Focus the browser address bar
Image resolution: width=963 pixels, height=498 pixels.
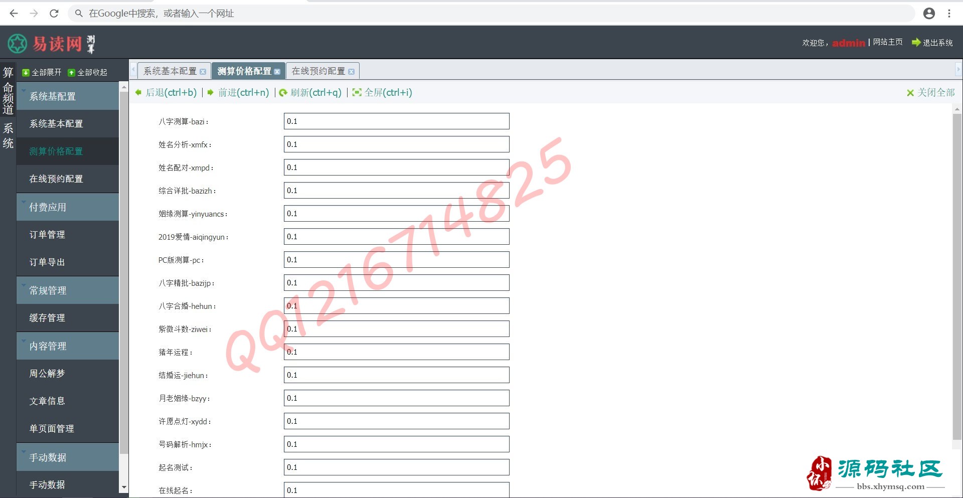tap(492, 14)
